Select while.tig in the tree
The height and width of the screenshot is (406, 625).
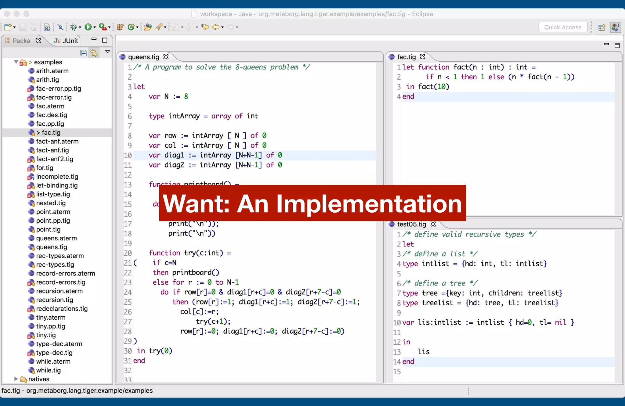48,370
